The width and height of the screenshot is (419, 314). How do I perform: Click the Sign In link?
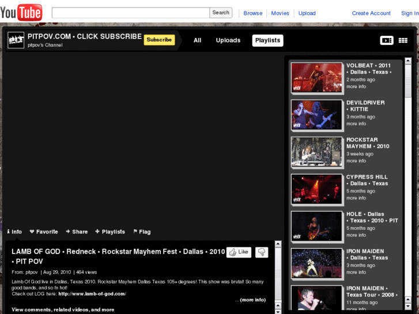[x=410, y=13]
